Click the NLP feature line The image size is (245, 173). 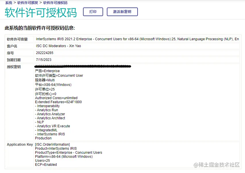[40, 122]
